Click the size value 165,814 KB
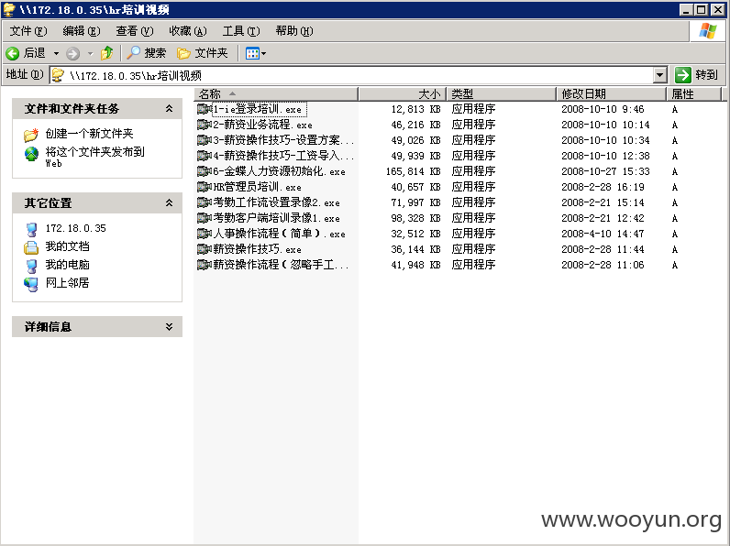 pos(413,171)
